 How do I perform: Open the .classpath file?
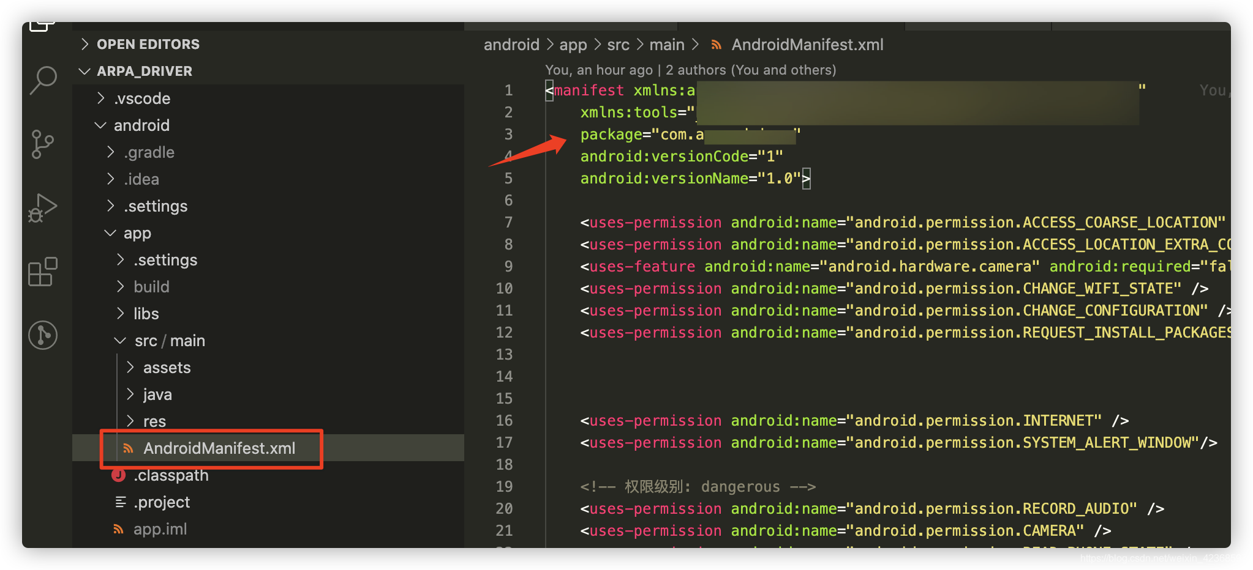click(171, 475)
